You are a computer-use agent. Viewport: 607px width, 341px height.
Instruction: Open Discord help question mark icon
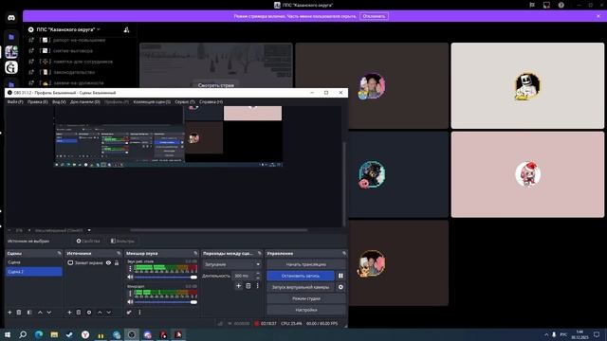pos(561,5)
